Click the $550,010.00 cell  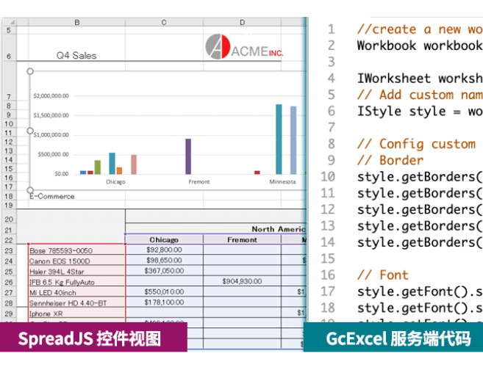tap(164, 291)
